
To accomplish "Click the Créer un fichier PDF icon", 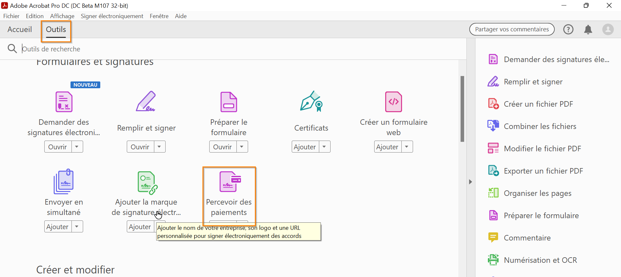I will pyautogui.click(x=493, y=104).
